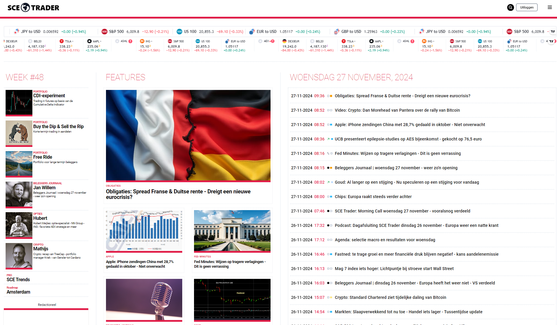The height and width of the screenshot is (325, 557).
Task: Click the OBLIGATIES category label
Action: [113, 186]
